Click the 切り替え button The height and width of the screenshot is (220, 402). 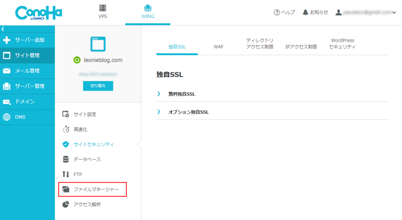click(98, 86)
